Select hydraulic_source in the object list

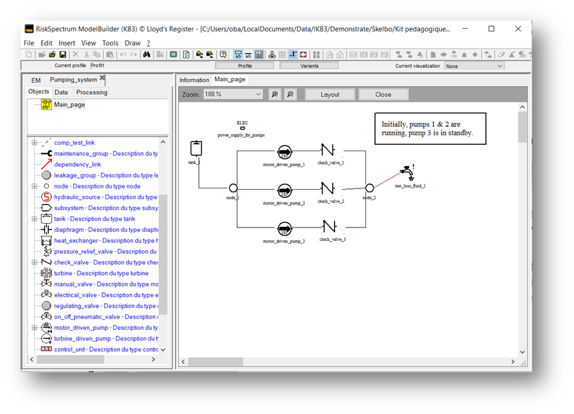coord(105,197)
